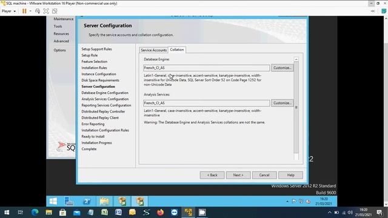Click the scroll-up arrow in the Collation panel
This screenshot has width=388, height=218.
296,59
